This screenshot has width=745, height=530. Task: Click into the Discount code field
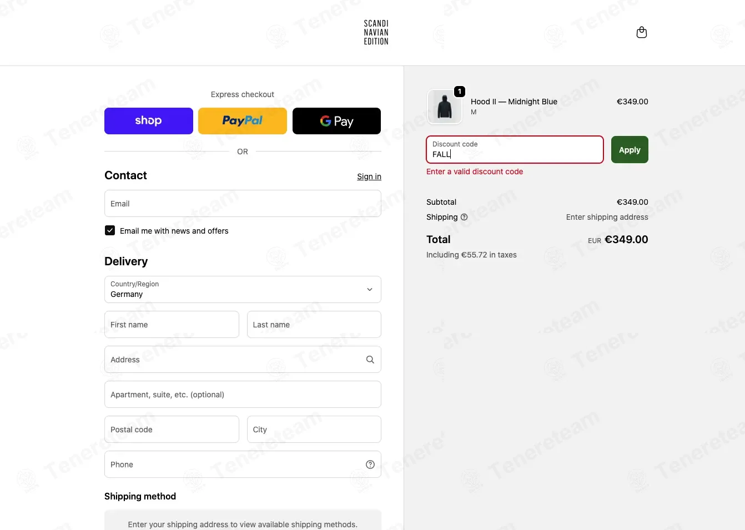(515, 150)
